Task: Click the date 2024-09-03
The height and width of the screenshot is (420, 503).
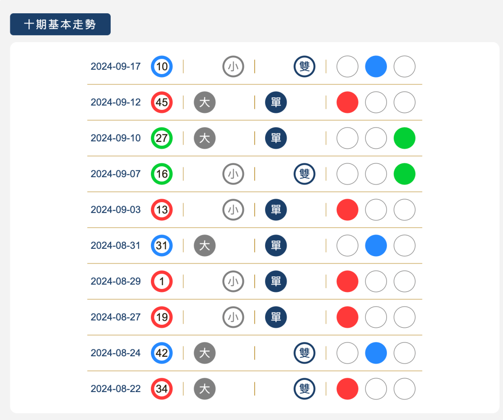Action: [x=116, y=210]
